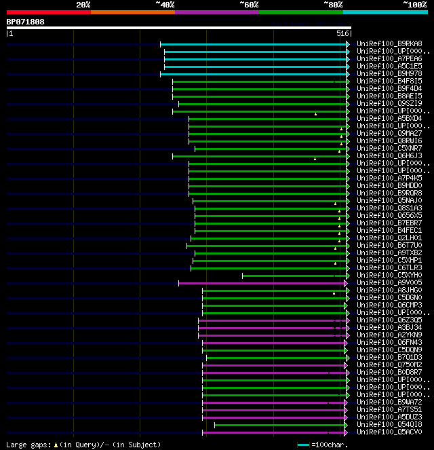The image size is (434, 450).
Task: Click the yellow gap marker under the Q5NAJ0 bar
Action: [x=336, y=204]
